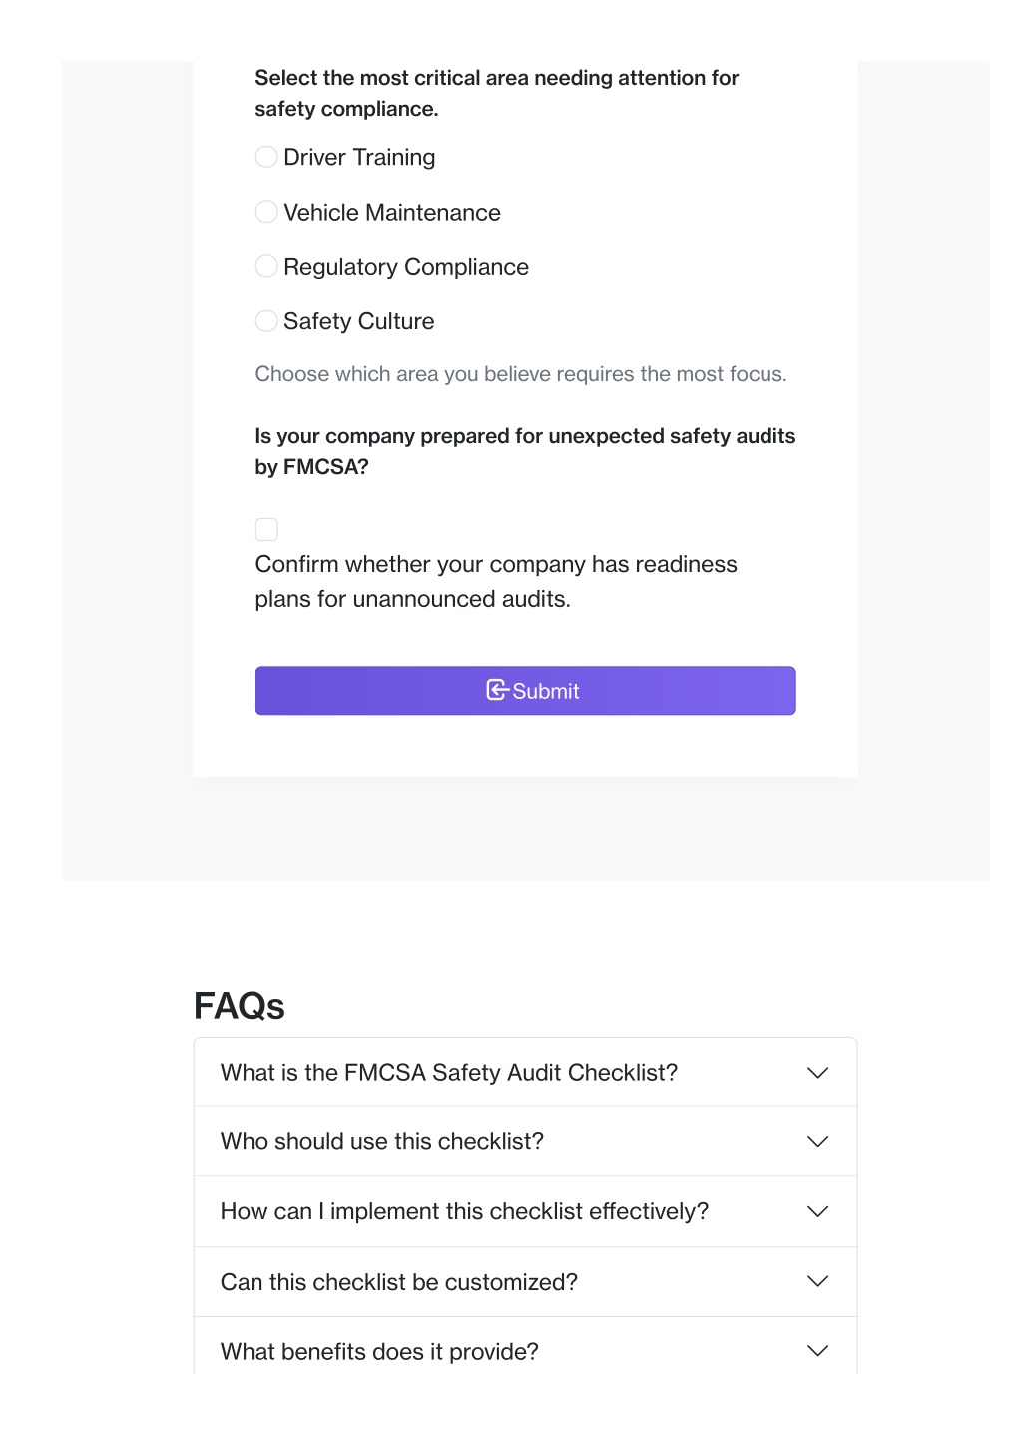The height and width of the screenshot is (1447, 1022).
Task: Click the Vehicle Maintenance label text
Action: pyautogui.click(x=392, y=213)
